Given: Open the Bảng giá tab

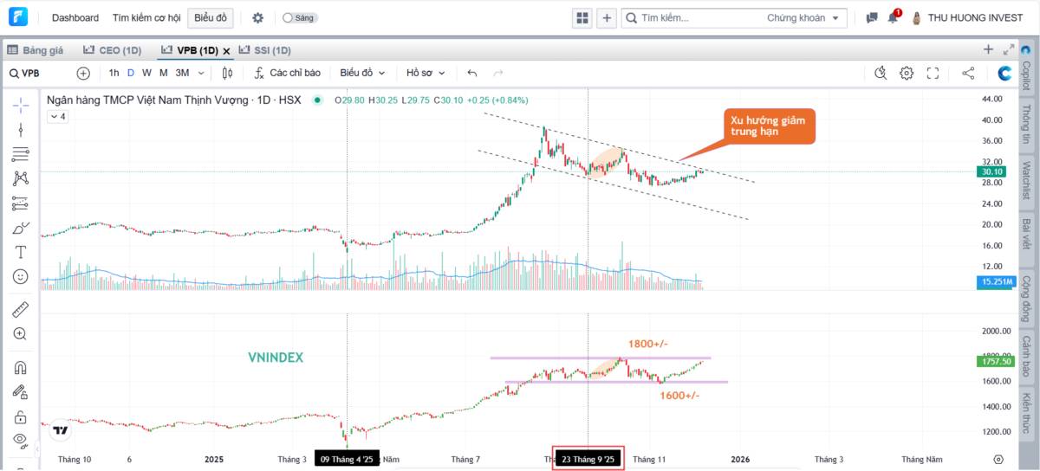Looking at the screenshot, I should tap(36, 50).
